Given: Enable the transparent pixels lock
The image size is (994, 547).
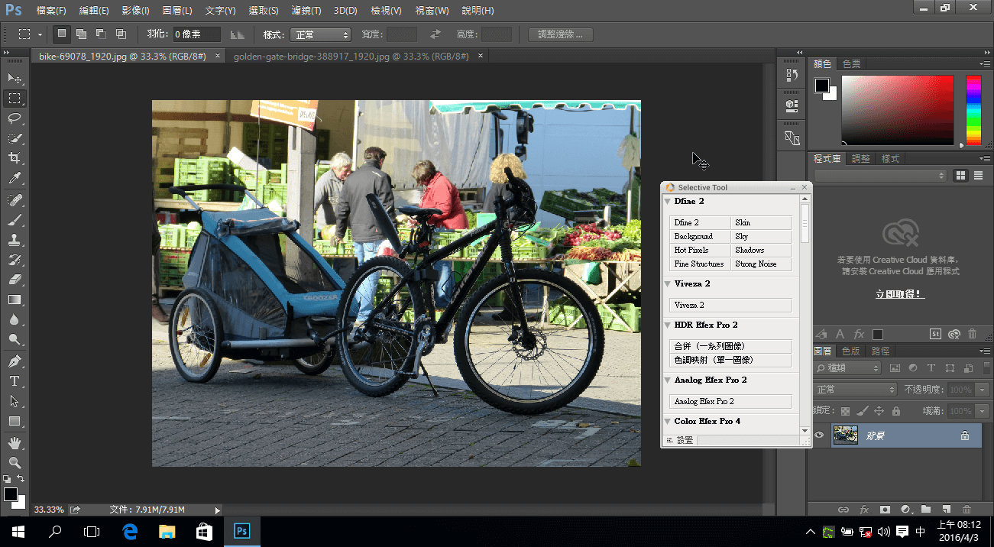Looking at the screenshot, I should click(x=846, y=411).
